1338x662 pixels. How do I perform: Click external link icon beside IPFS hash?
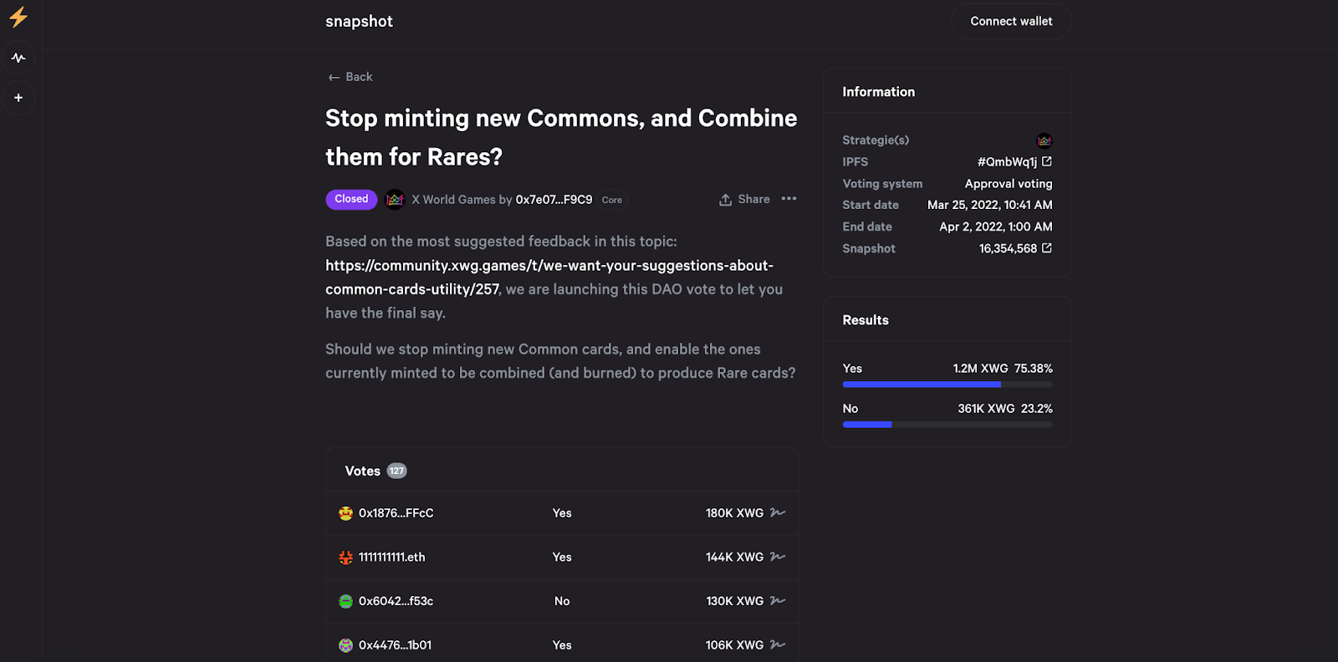point(1047,161)
